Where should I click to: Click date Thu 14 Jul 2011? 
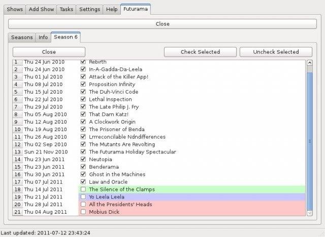pyautogui.click(x=43, y=189)
